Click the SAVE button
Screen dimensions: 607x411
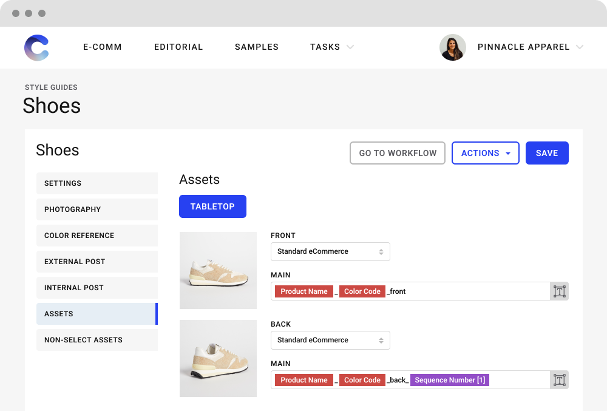[547, 153]
